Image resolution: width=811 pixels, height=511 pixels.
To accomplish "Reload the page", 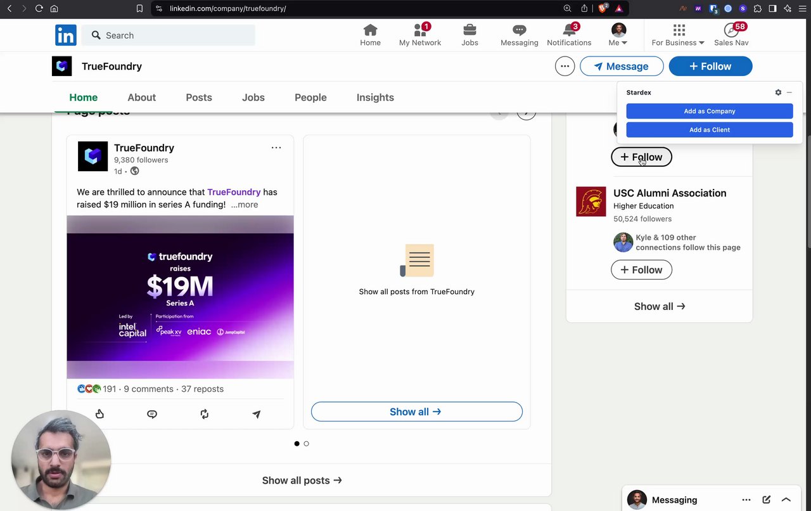I will (39, 8).
